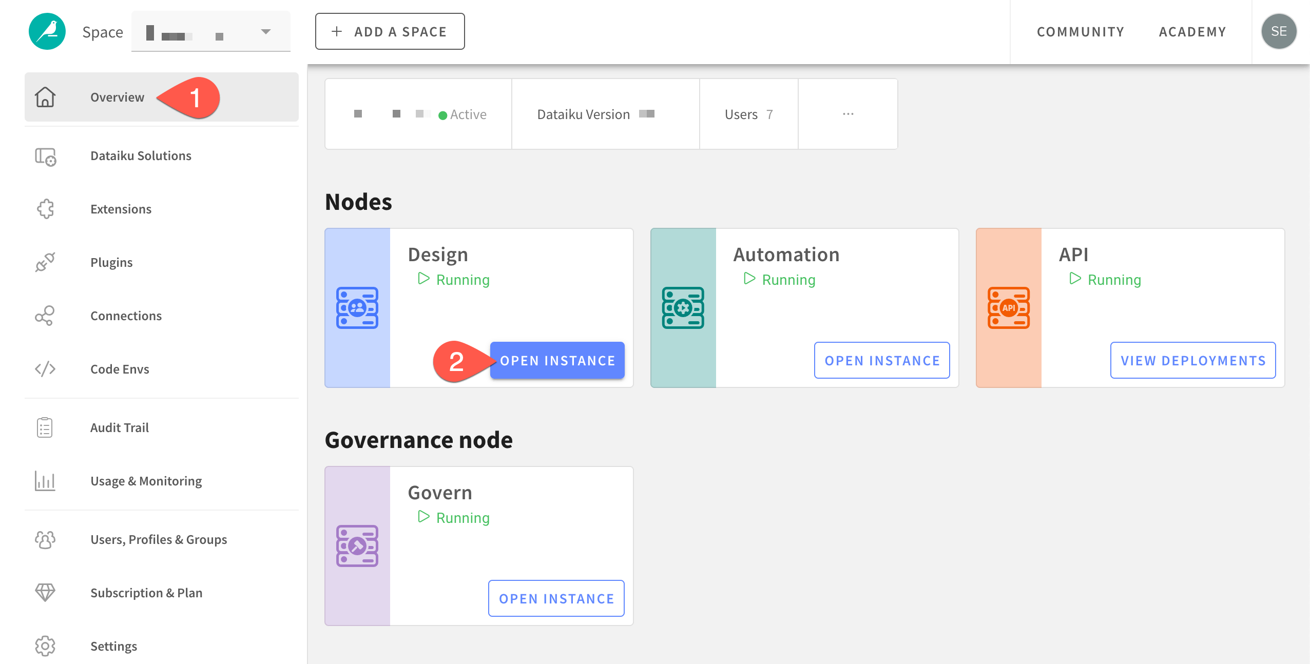
Task: Open Subscription & Plan
Action: [x=146, y=593]
